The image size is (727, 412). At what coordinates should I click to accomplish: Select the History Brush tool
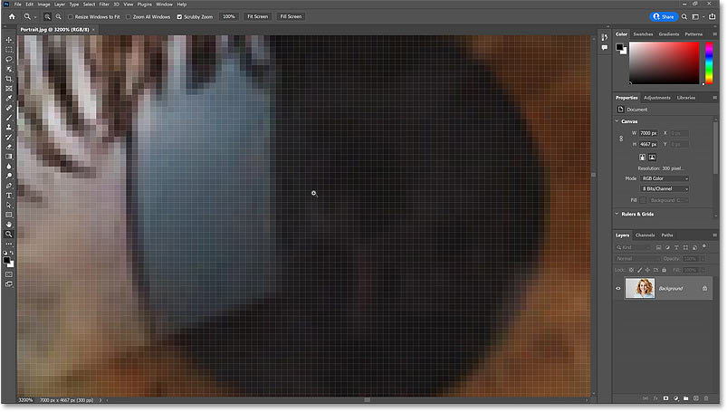9,137
